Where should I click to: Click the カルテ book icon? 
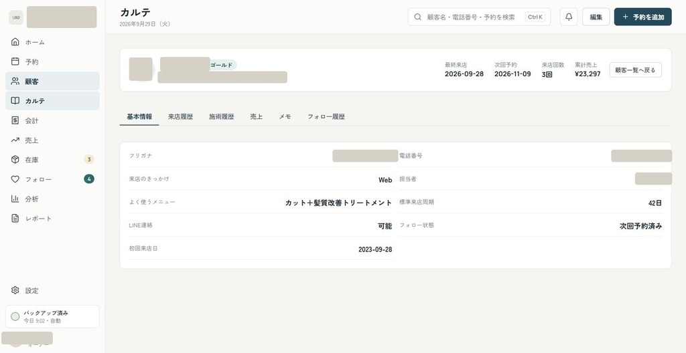click(15, 101)
